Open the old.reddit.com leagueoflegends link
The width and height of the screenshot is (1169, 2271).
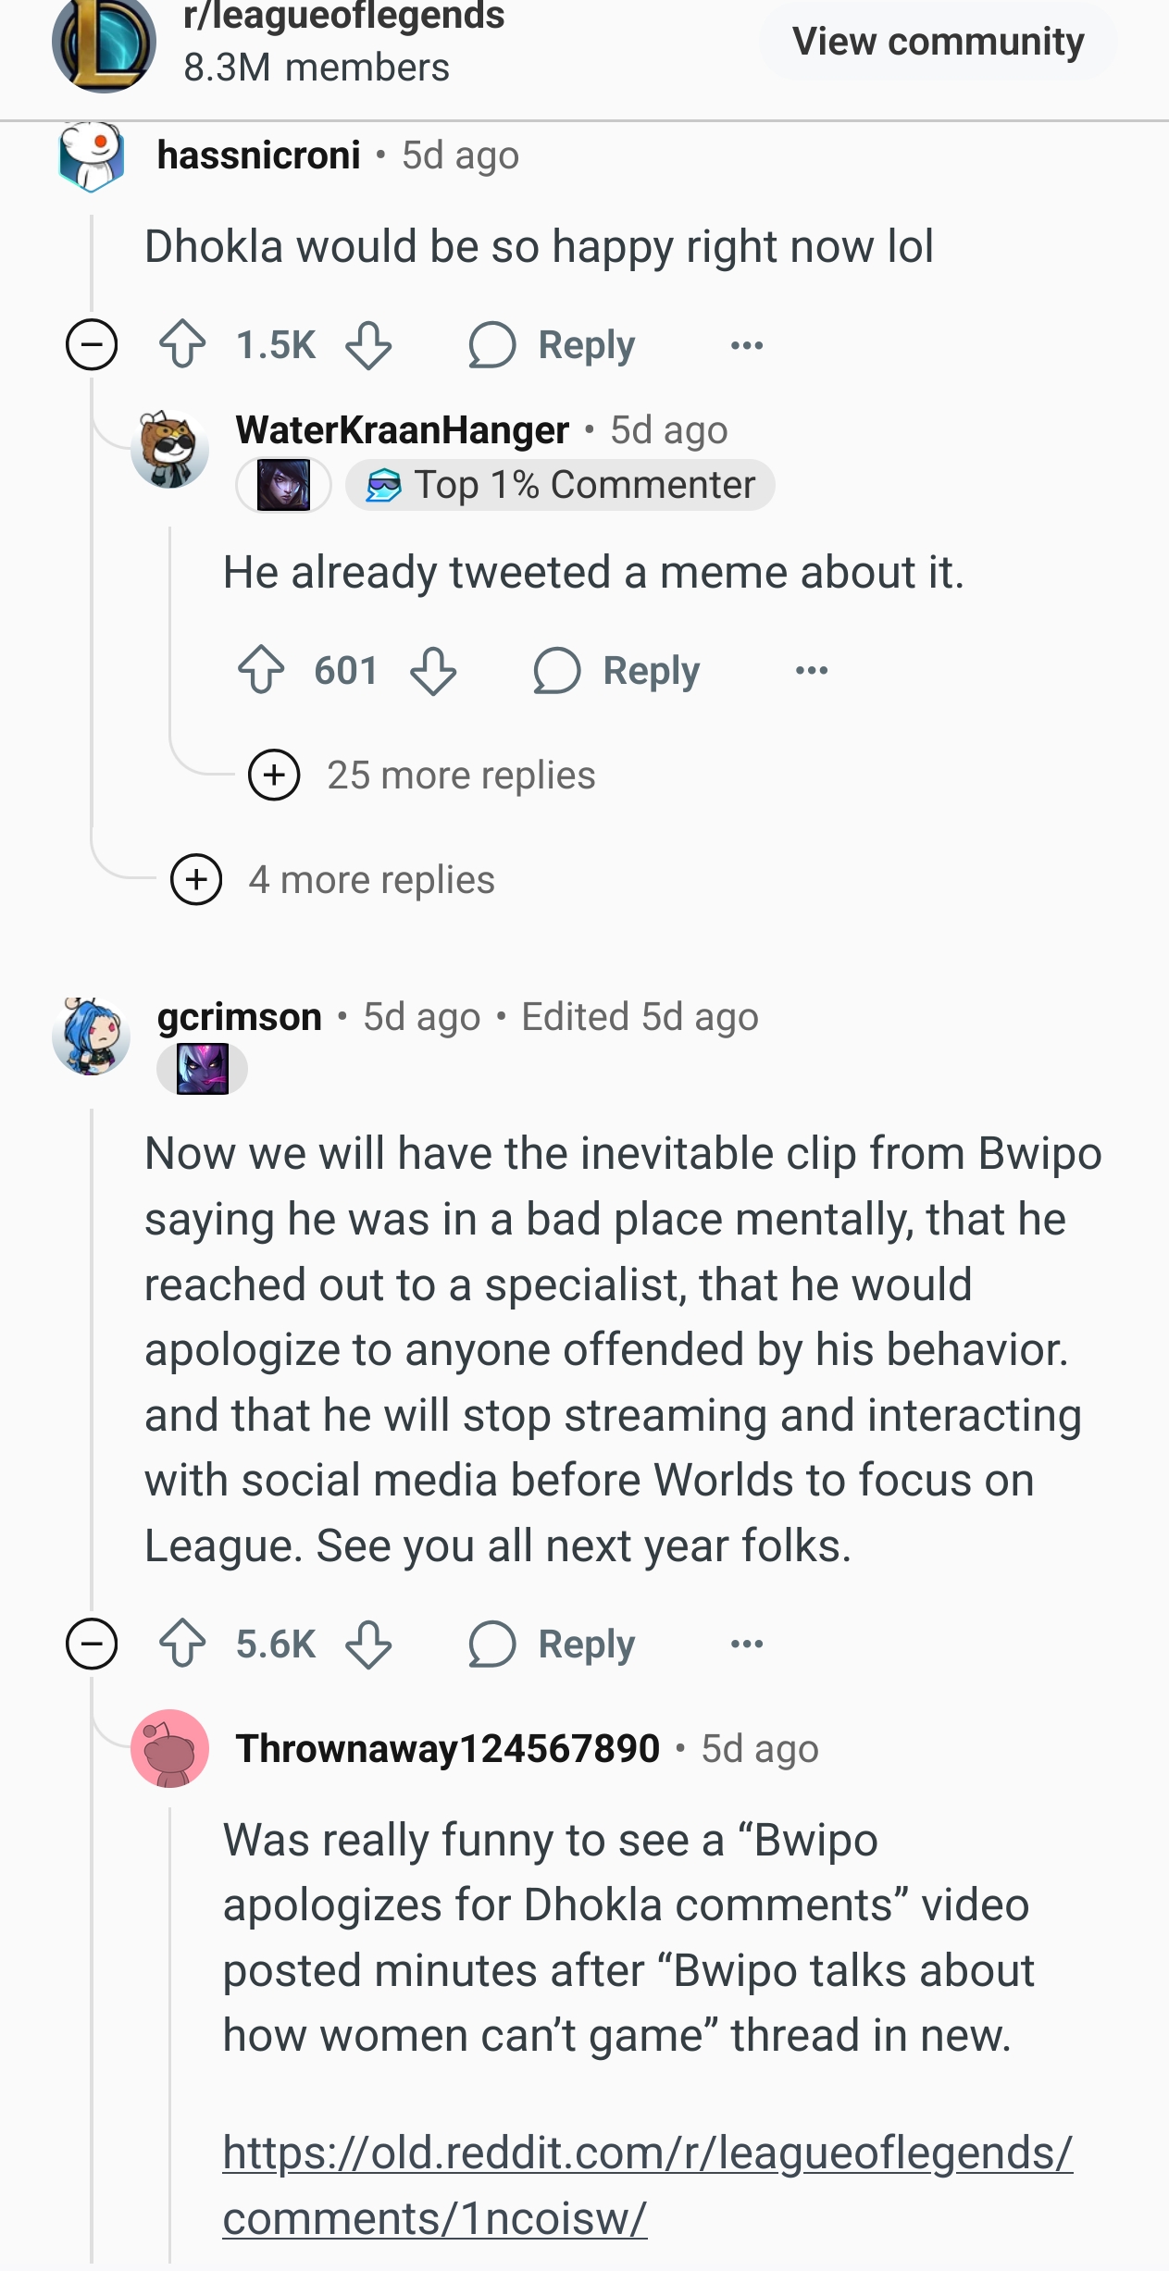coord(647,2185)
